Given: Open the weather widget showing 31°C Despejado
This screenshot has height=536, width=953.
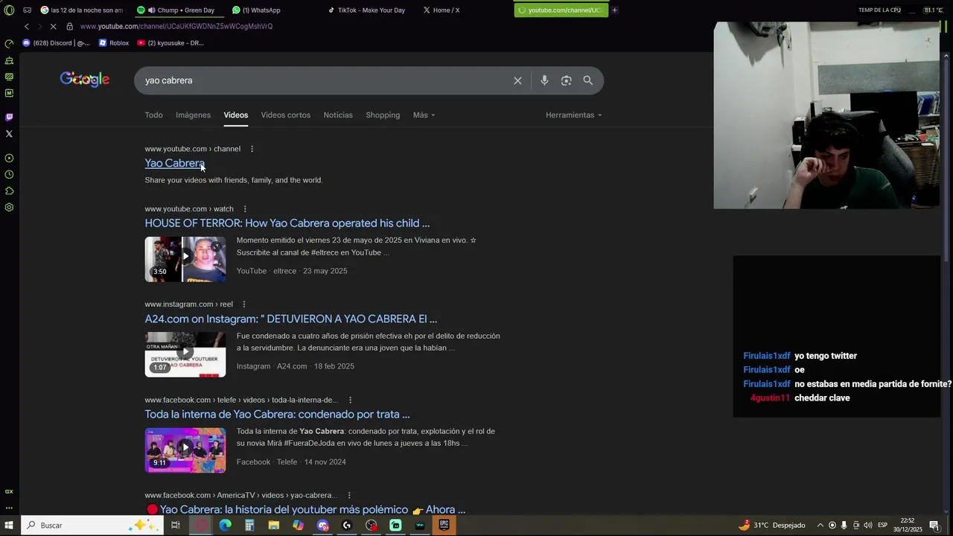Looking at the screenshot, I should pos(771,526).
